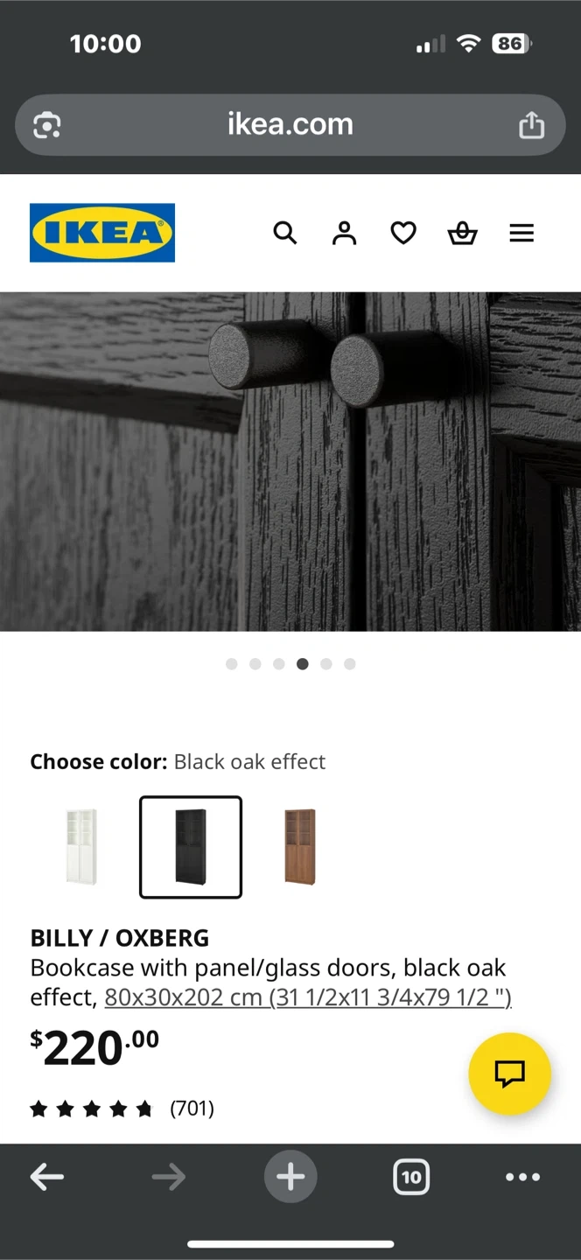Screen dimensions: 581x1260
Task: Open the account profile icon
Action: (344, 233)
